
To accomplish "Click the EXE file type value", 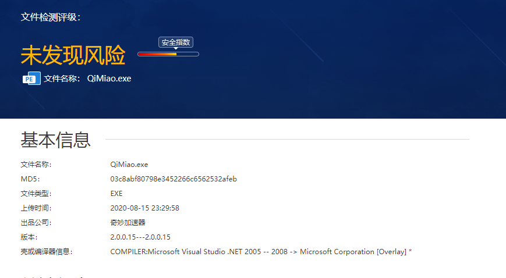I will point(116,194).
